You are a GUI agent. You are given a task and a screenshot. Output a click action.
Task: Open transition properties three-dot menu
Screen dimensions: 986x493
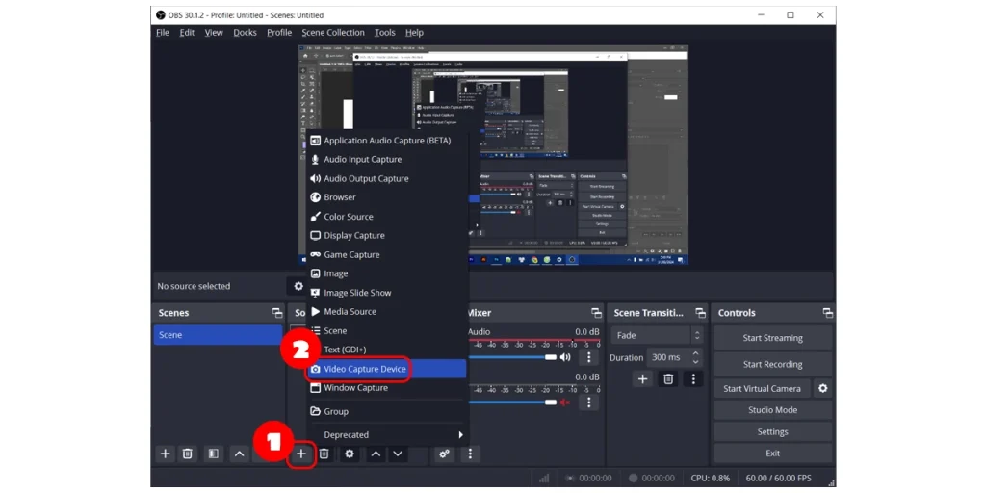(693, 379)
